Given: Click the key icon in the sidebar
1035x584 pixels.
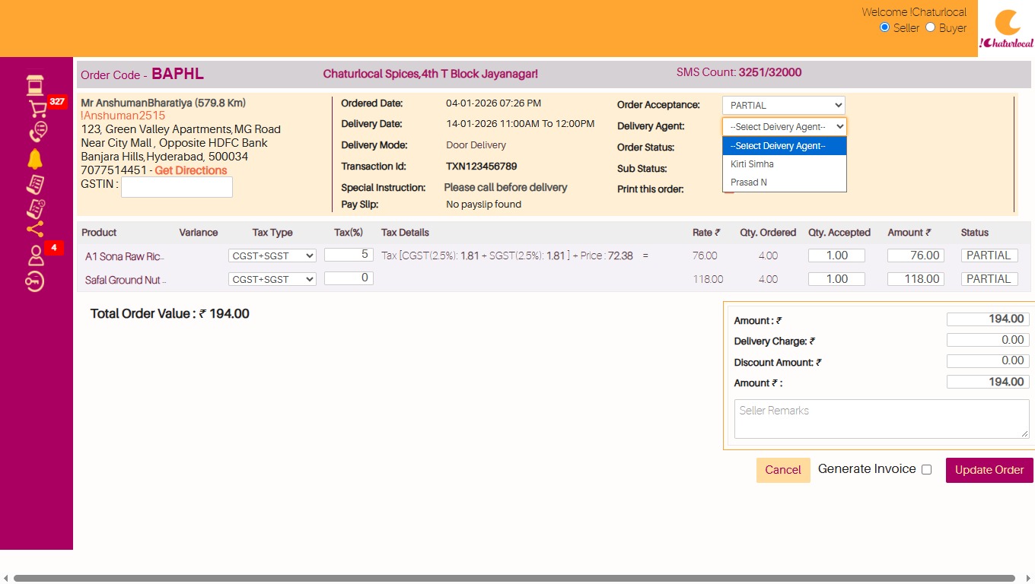Looking at the screenshot, I should (34, 282).
